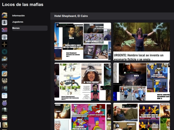Open the golden and icy-blue scene icon
Image resolution: width=174 pixels, height=130 pixels.
tap(5, 59)
